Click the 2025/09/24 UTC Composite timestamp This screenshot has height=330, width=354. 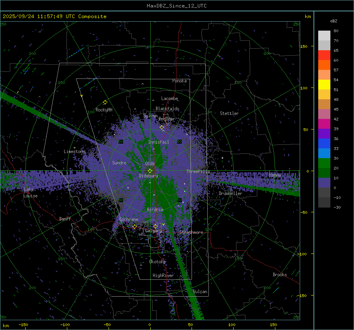click(x=55, y=16)
